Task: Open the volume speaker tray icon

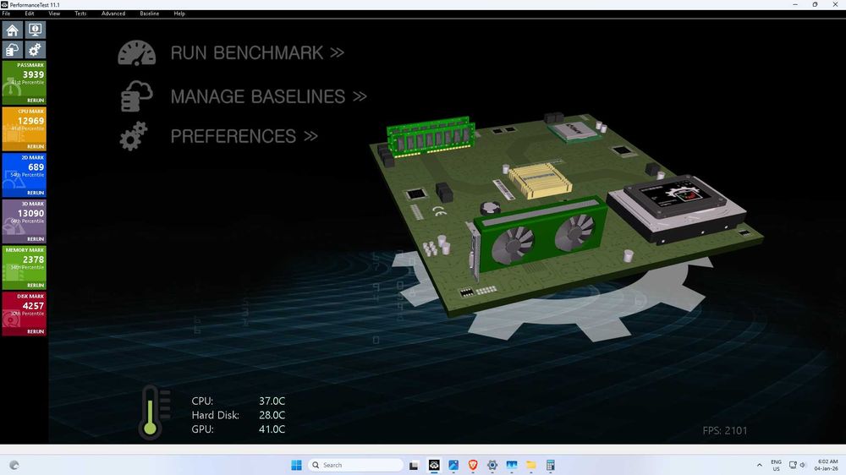Action: click(x=802, y=465)
